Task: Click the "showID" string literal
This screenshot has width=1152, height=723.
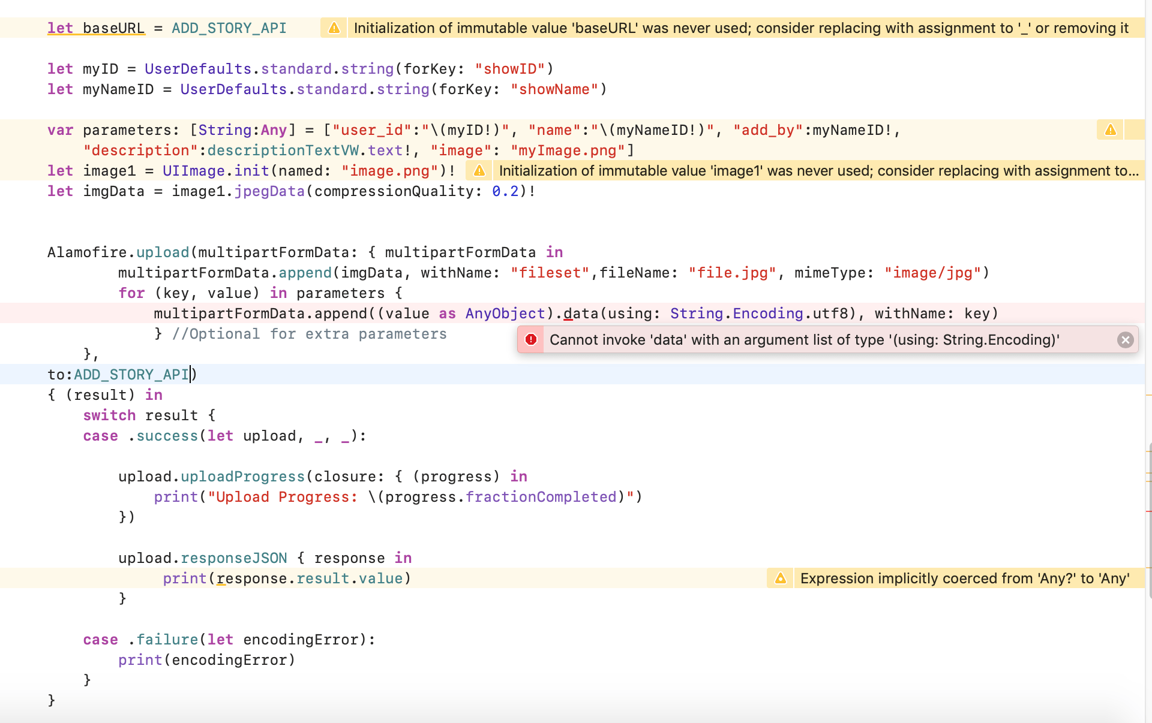Action: (x=510, y=69)
